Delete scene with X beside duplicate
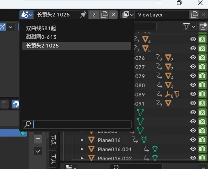 pyautogui.click(x=113, y=15)
